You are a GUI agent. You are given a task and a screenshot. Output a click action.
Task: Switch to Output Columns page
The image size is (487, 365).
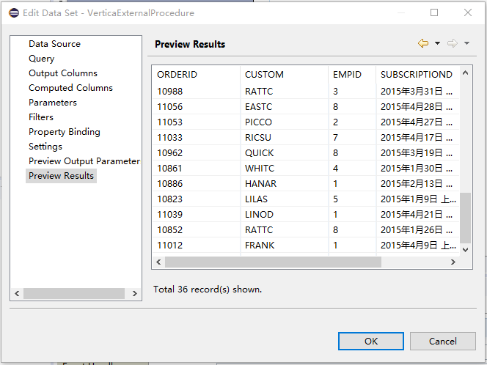(62, 73)
